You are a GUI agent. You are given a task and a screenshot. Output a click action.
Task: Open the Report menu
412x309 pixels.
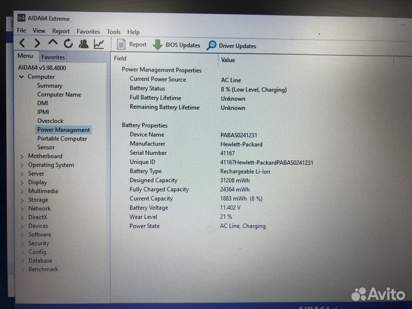pyautogui.click(x=61, y=31)
